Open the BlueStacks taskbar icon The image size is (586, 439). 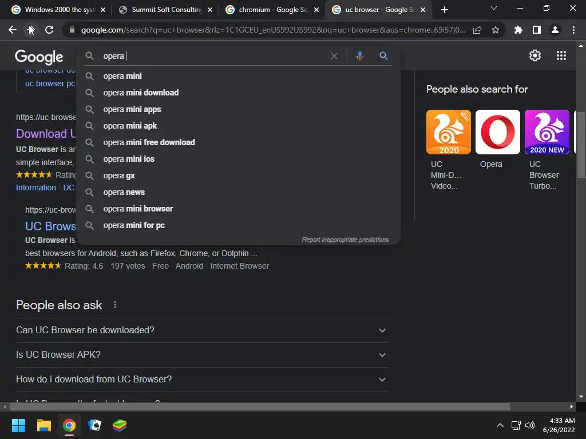120,425
